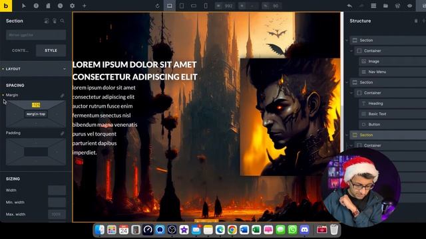The image size is (426, 239).
Task: Select the Lorem Ipsum heading on canvas
Action: point(134,70)
